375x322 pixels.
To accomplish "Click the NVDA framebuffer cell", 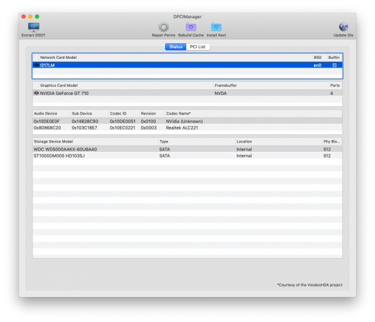I will pos(221,93).
